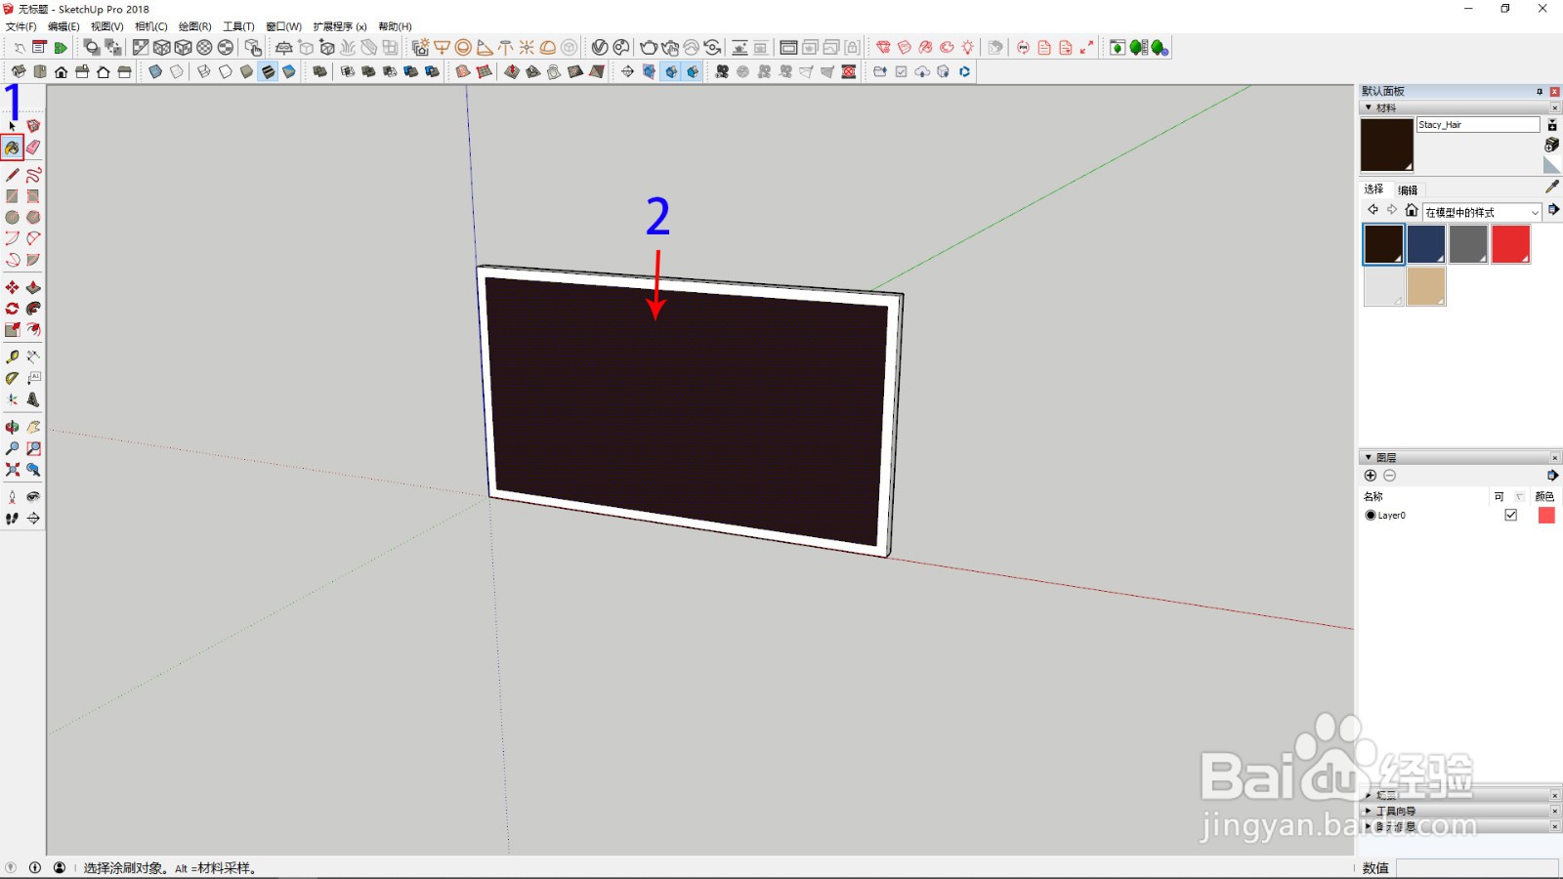Select the Axes tool
Viewport: 1563px width, 879px height.
(x=12, y=399)
